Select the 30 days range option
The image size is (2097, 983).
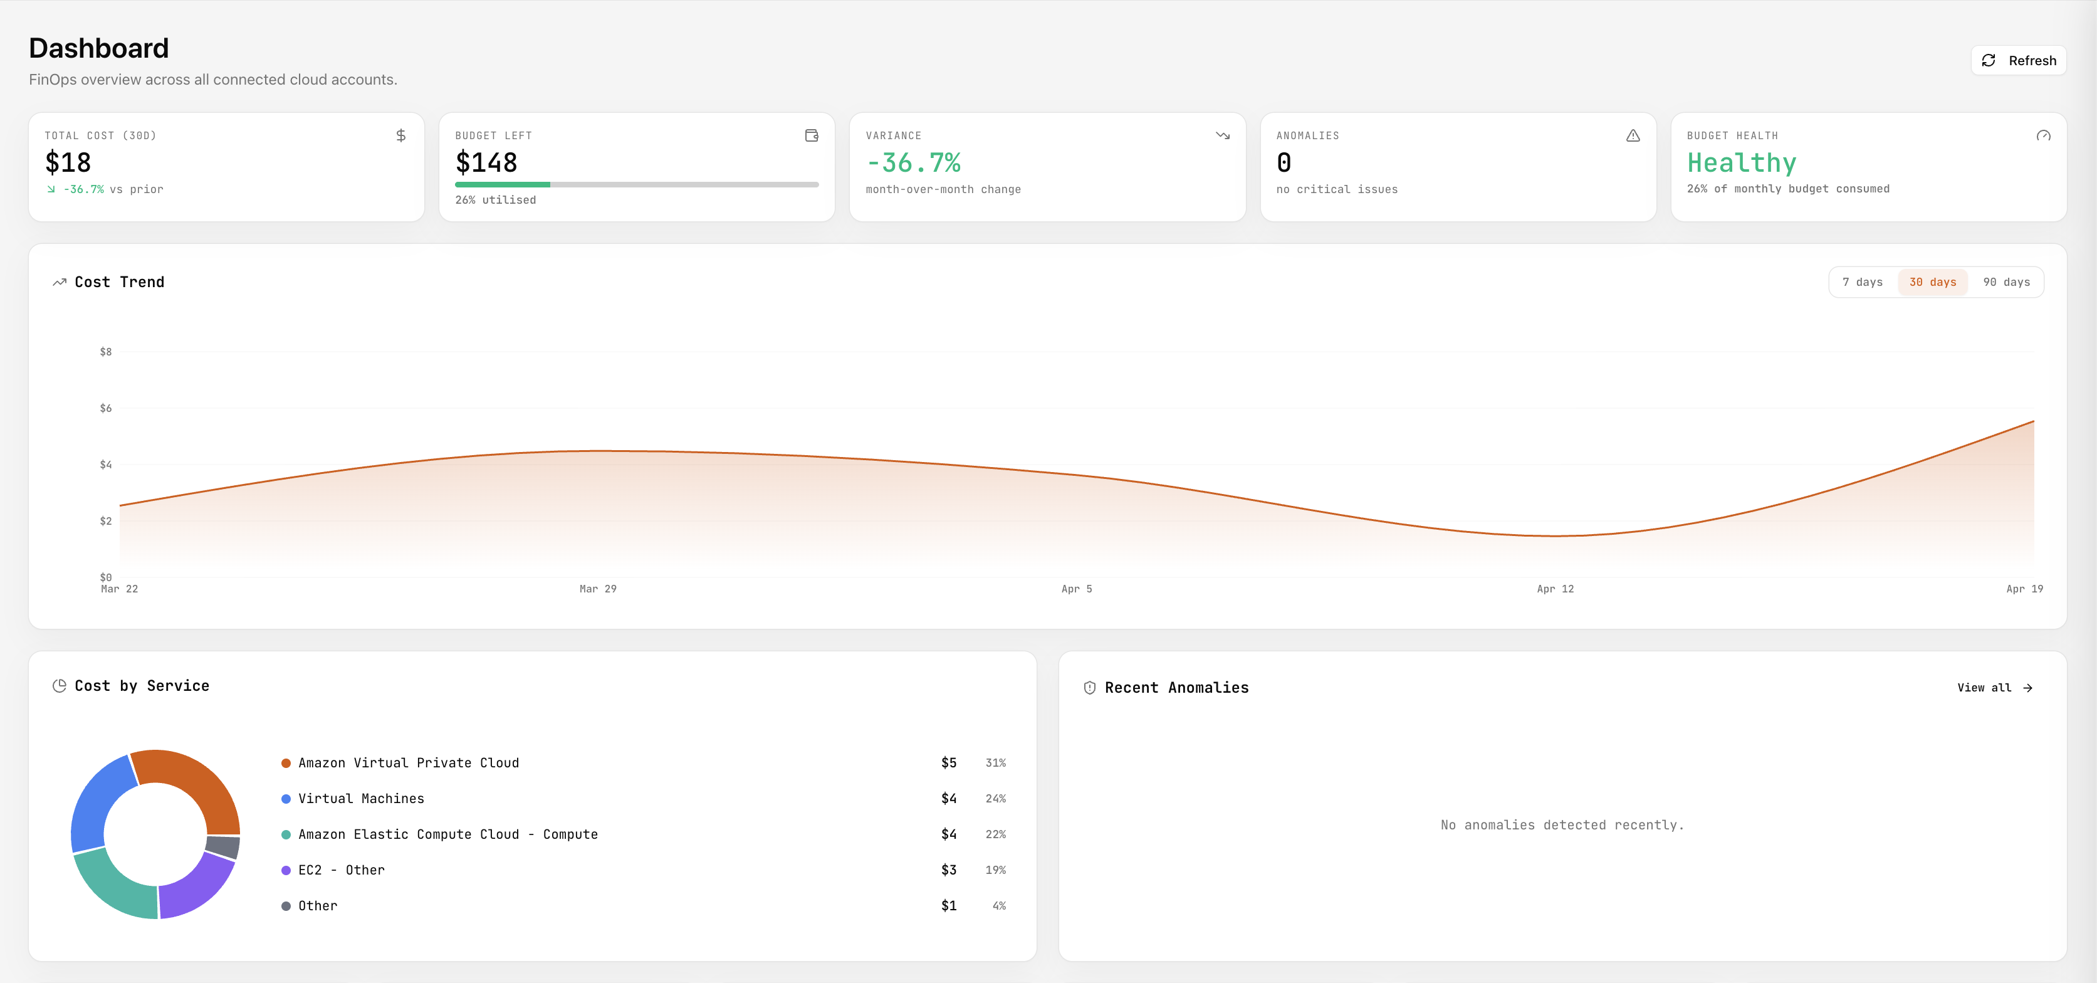click(x=1933, y=281)
